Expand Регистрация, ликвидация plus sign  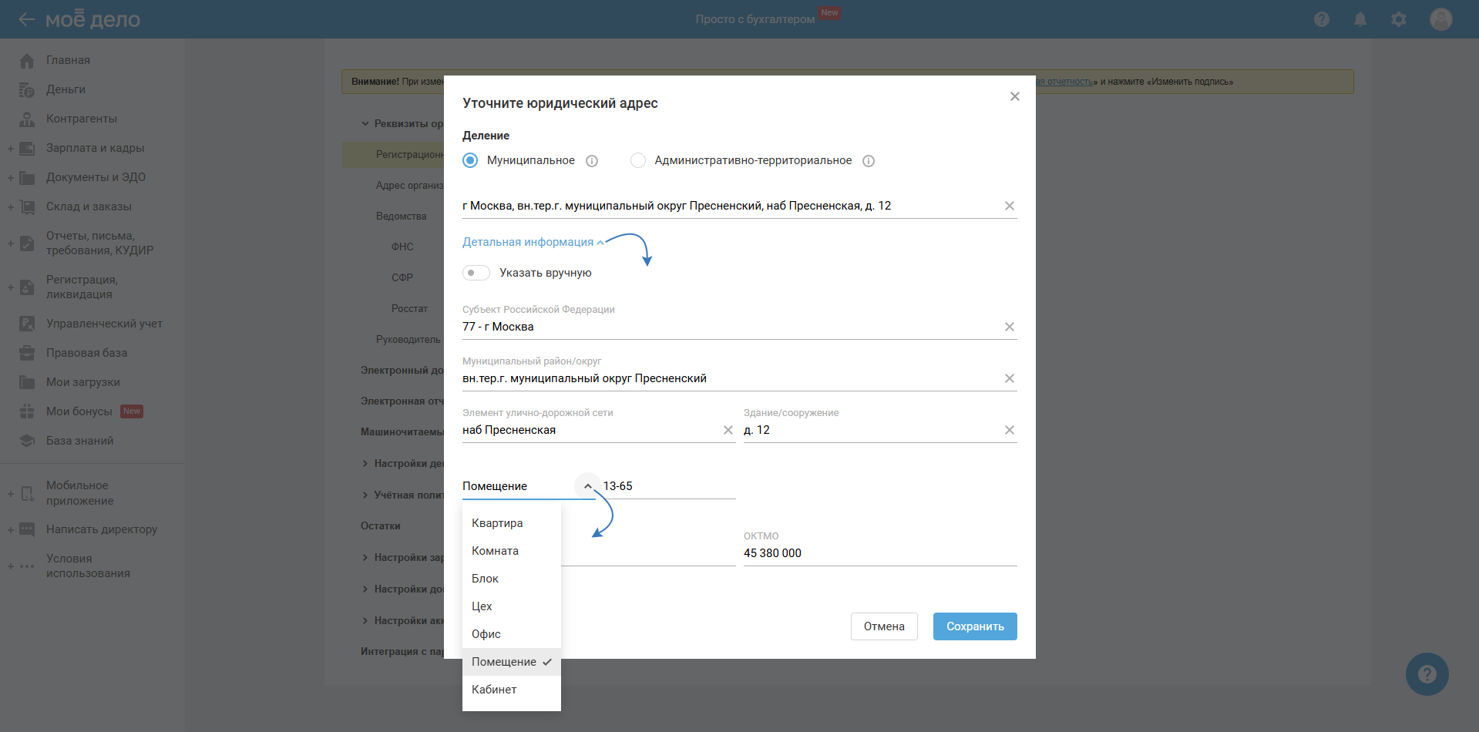point(11,287)
